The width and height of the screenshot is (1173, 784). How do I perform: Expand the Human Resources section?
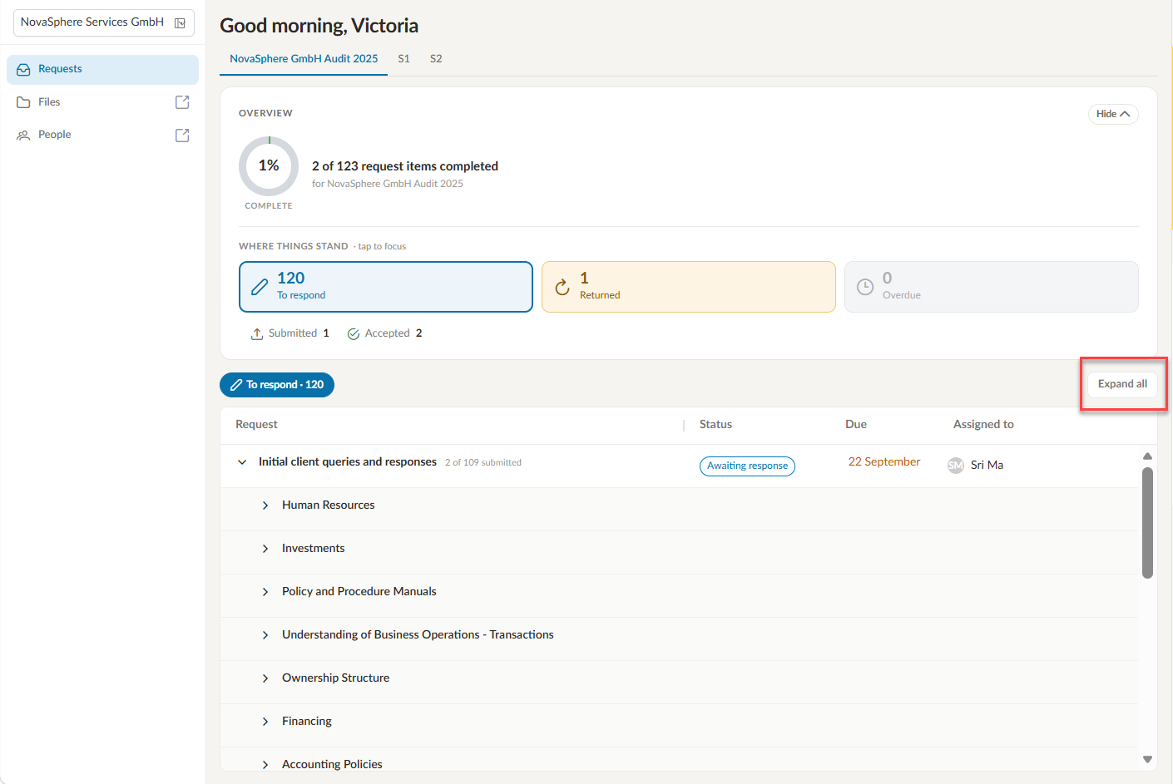click(x=265, y=505)
